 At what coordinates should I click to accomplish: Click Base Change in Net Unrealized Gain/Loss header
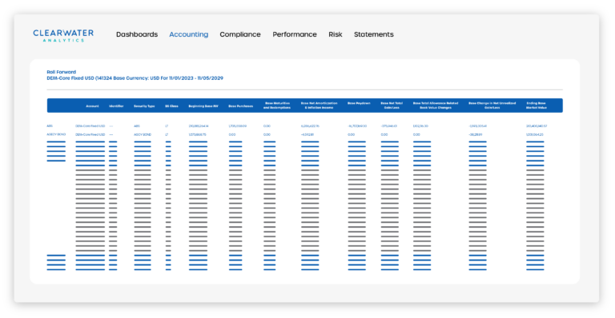[x=492, y=105]
